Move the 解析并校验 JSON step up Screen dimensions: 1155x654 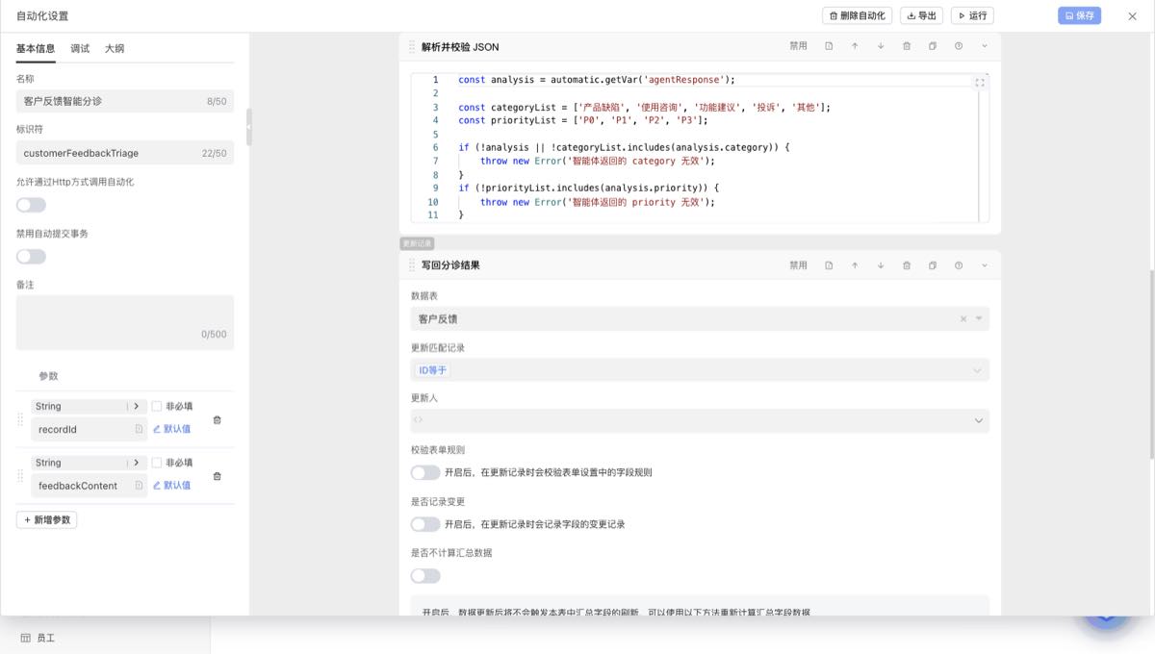pos(855,46)
